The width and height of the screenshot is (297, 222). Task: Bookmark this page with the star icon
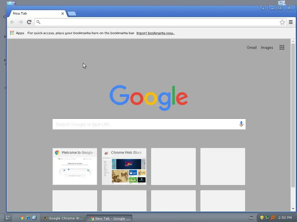[x=282, y=22]
